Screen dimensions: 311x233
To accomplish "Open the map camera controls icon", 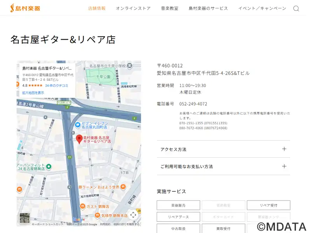I will click(133, 215).
